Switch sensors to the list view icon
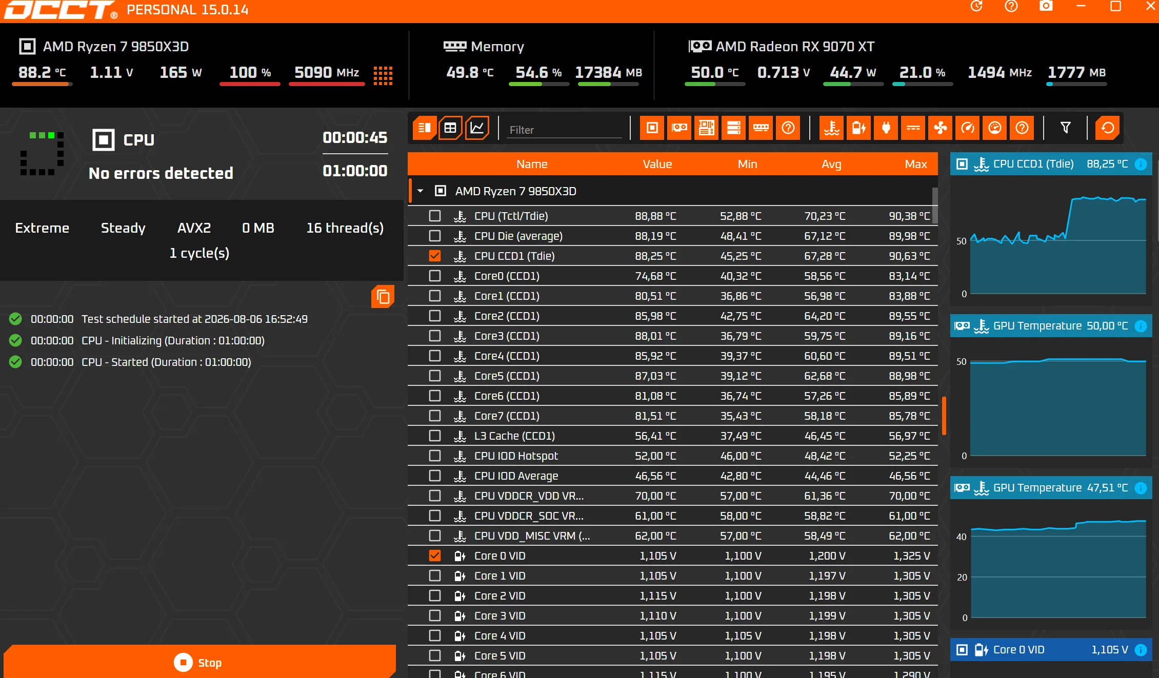This screenshot has height=678, width=1159. [425, 128]
